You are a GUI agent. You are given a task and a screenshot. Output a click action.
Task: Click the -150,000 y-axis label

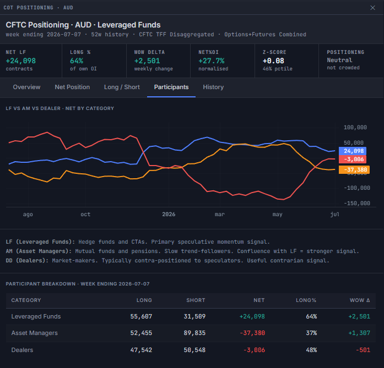(x=357, y=203)
